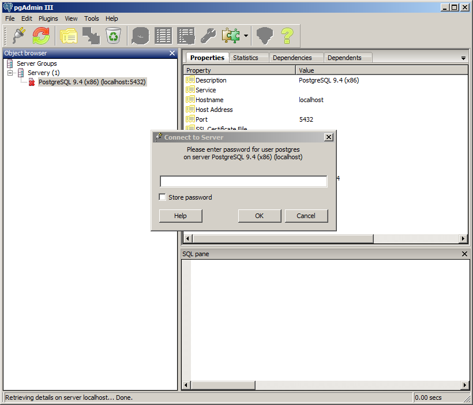The width and height of the screenshot is (473, 405).
Task: Click the Help button in password dialog
Action: (181, 216)
